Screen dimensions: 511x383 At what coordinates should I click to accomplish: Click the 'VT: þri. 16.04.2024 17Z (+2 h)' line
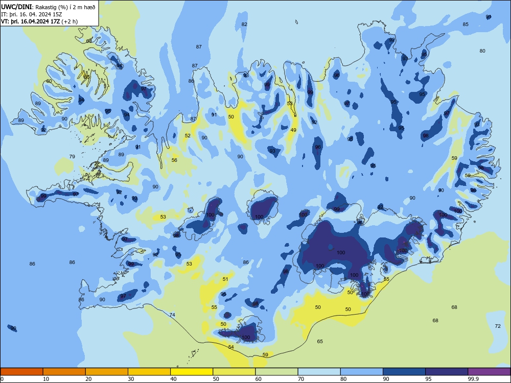click(x=39, y=21)
